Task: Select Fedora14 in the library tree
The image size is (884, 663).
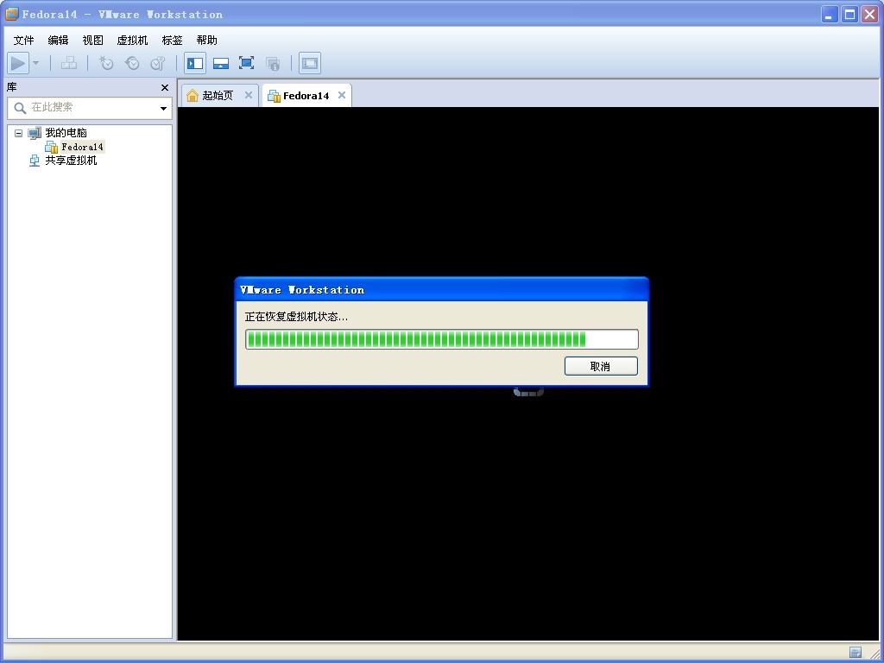Action: click(x=82, y=147)
